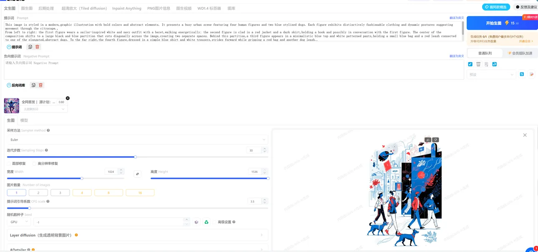538x252 pixels.
Task: Close the generated image preview panel
Action: click(x=525, y=135)
